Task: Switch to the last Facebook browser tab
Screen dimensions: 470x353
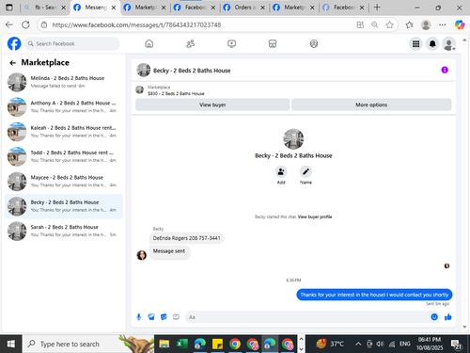Action: pos(343,8)
